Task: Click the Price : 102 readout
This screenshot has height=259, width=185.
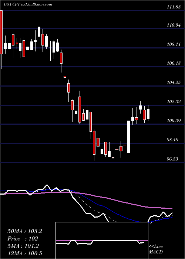Action: 23,239
